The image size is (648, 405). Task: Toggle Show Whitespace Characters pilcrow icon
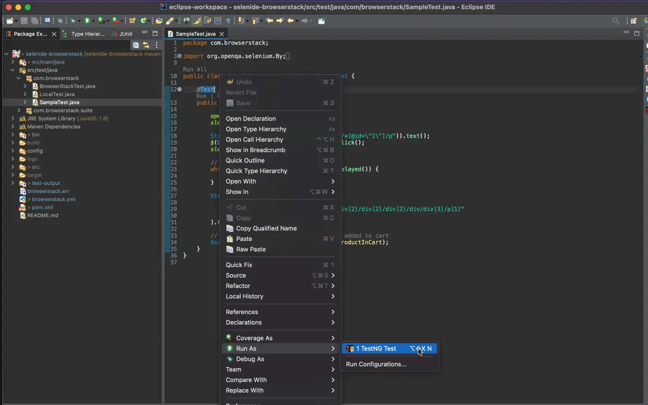[x=228, y=21]
